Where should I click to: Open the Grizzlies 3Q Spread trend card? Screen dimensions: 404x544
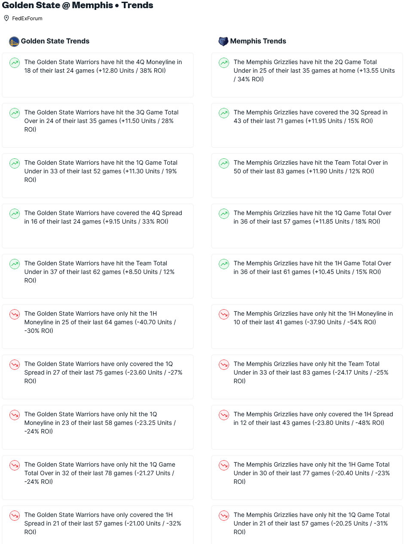pos(307,125)
